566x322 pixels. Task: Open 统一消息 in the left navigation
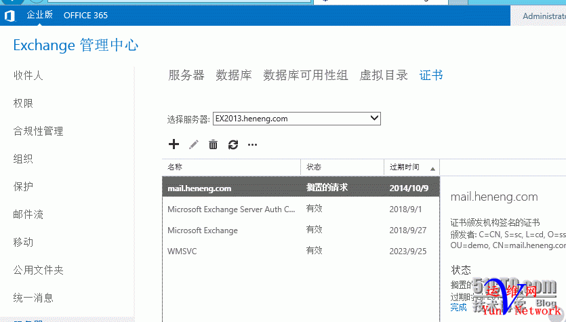tap(33, 298)
